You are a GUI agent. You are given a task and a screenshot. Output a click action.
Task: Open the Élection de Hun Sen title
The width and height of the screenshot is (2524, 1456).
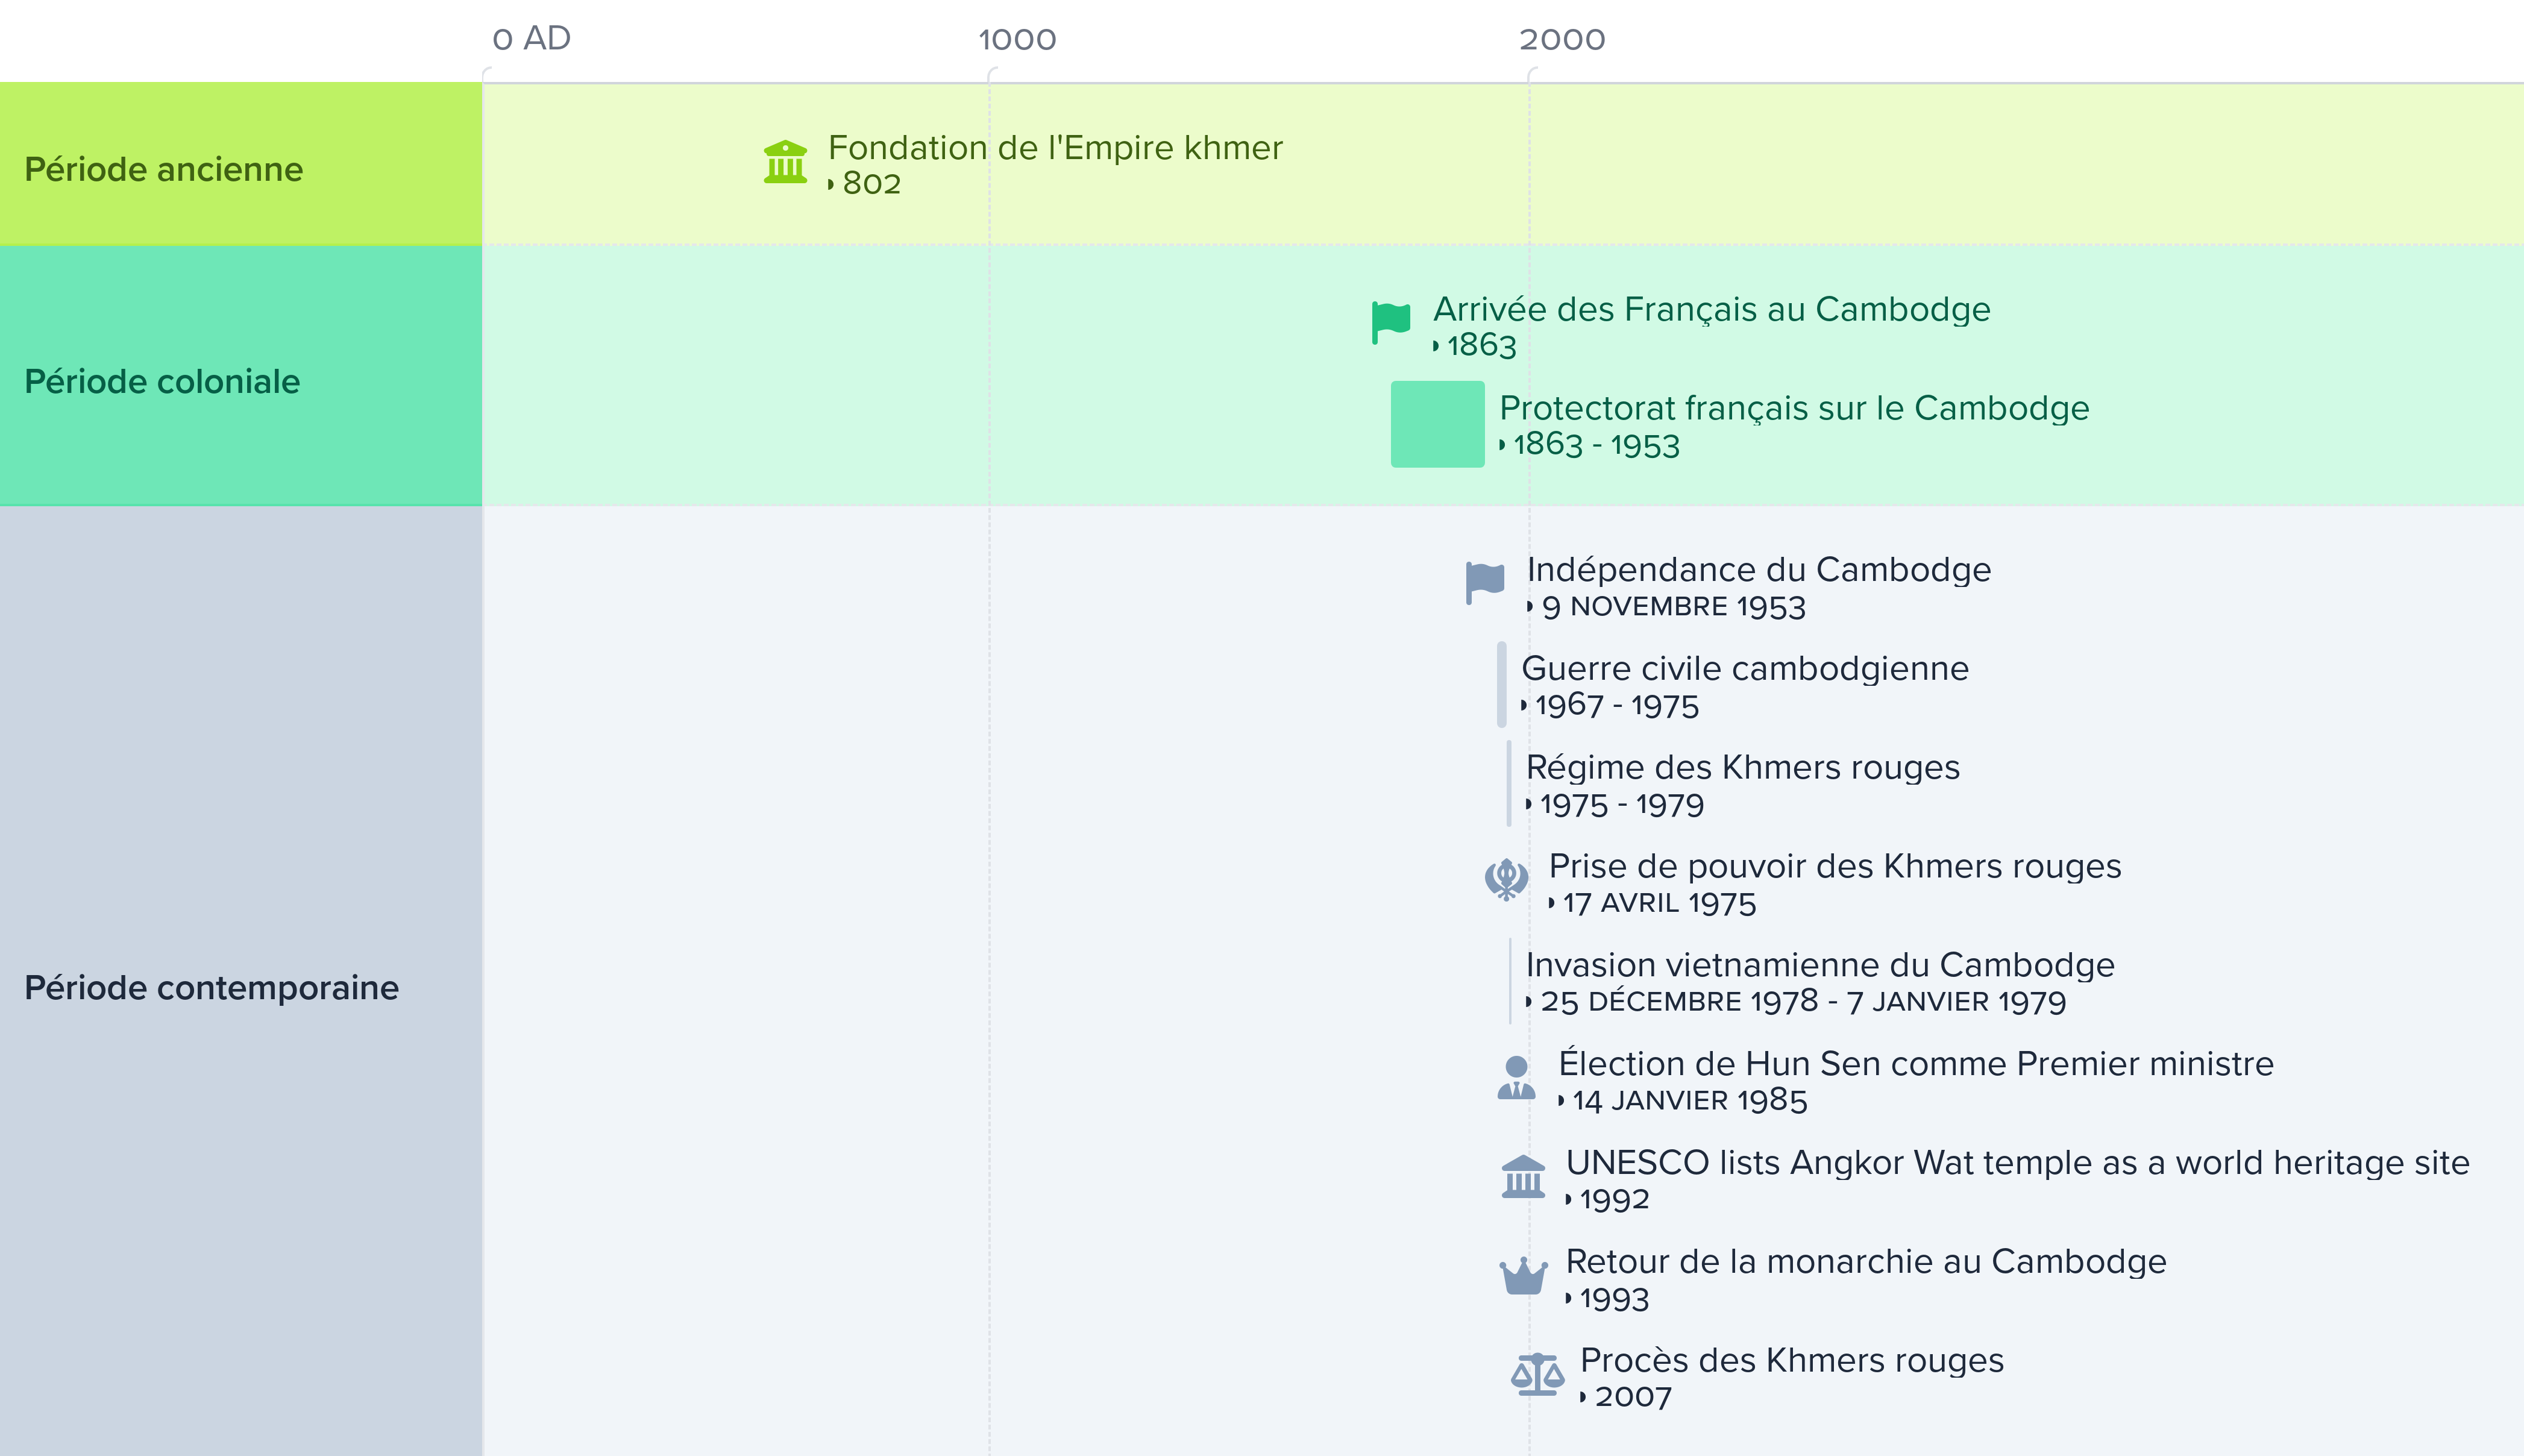coord(1915,1063)
